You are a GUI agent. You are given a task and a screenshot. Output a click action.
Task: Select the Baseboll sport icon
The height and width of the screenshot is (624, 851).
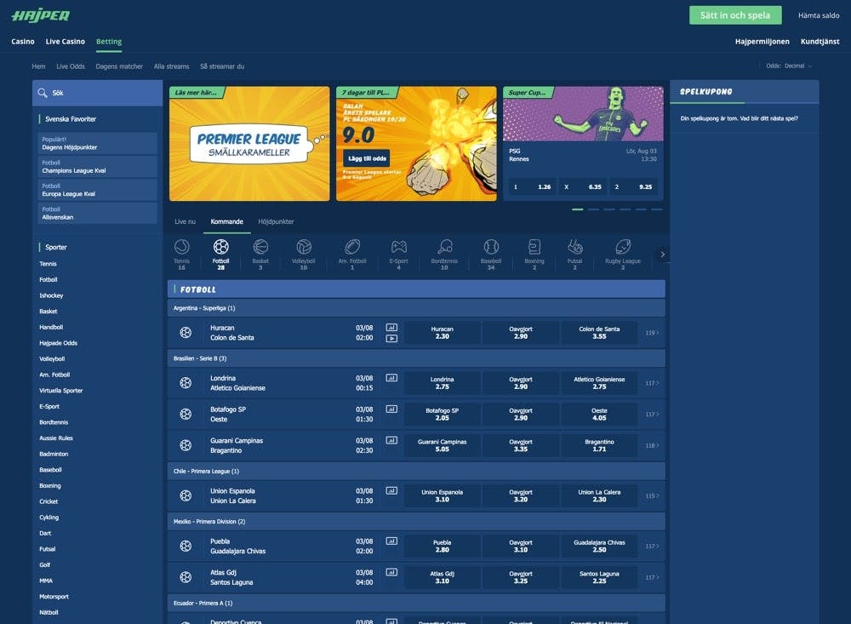pyautogui.click(x=491, y=247)
